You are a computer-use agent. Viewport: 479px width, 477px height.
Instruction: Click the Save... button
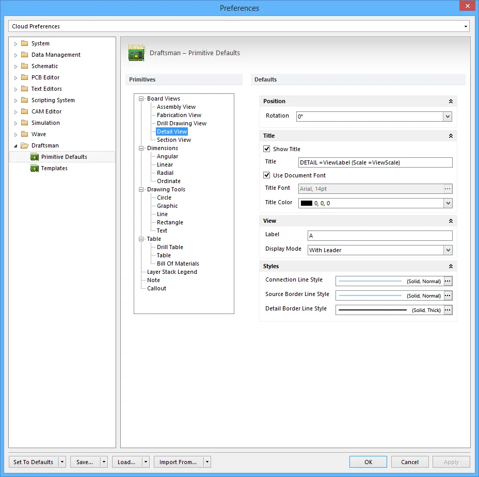(x=85, y=462)
